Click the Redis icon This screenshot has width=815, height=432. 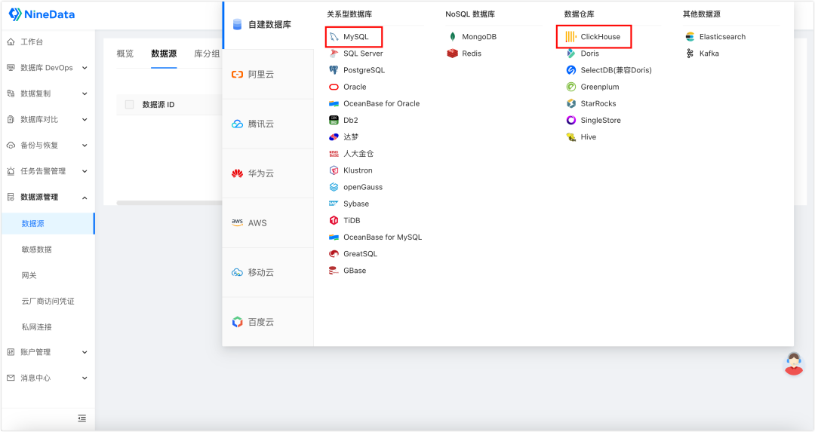pos(452,54)
